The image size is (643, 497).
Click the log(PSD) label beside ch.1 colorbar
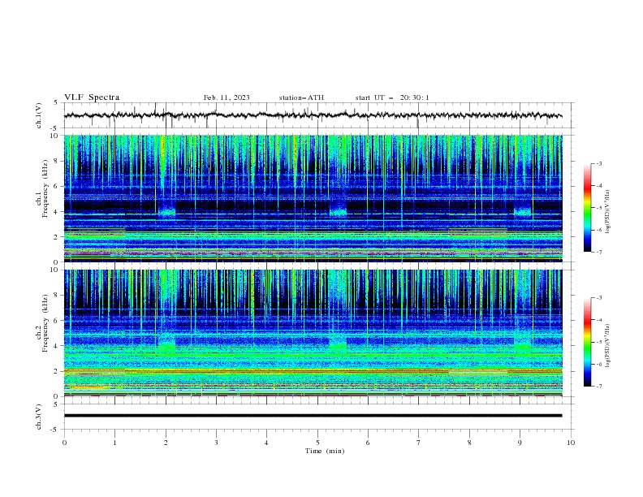pyautogui.click(x=608, y=212)
